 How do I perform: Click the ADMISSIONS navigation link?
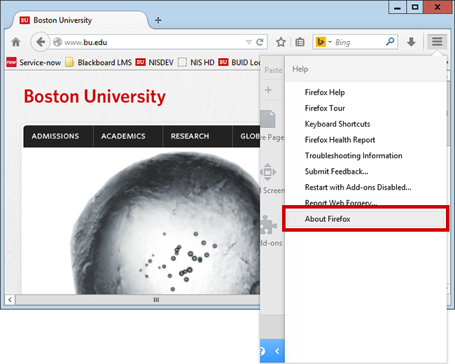coord(55,136)
